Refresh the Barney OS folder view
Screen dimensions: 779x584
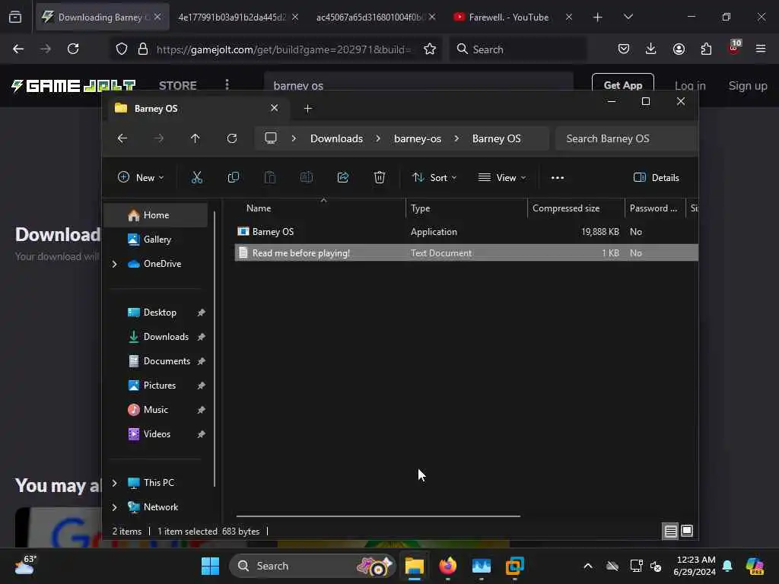tap(232, 138)
